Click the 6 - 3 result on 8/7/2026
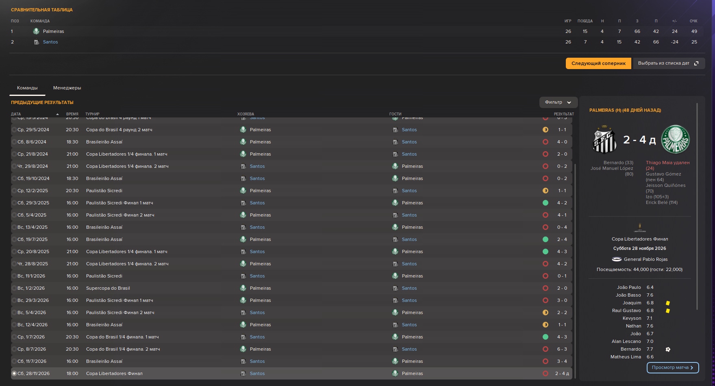This screenshot has width=715, height=386. tap(562, 349)
